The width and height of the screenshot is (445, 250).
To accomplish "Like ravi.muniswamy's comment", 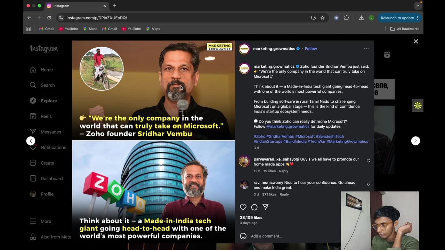I will tap(369, 184).
